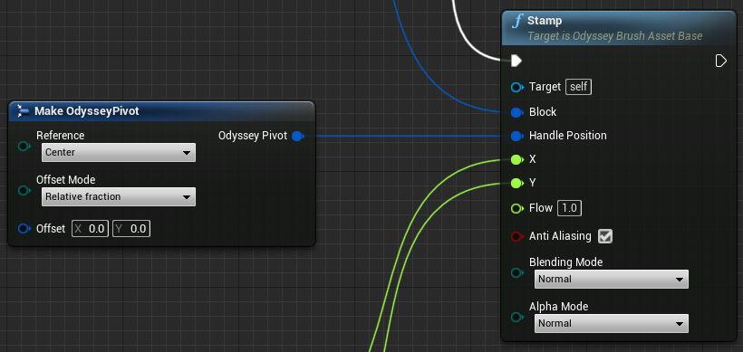Click the Offset Mode label
Viewport: 743px width, 352px height.
66,180
